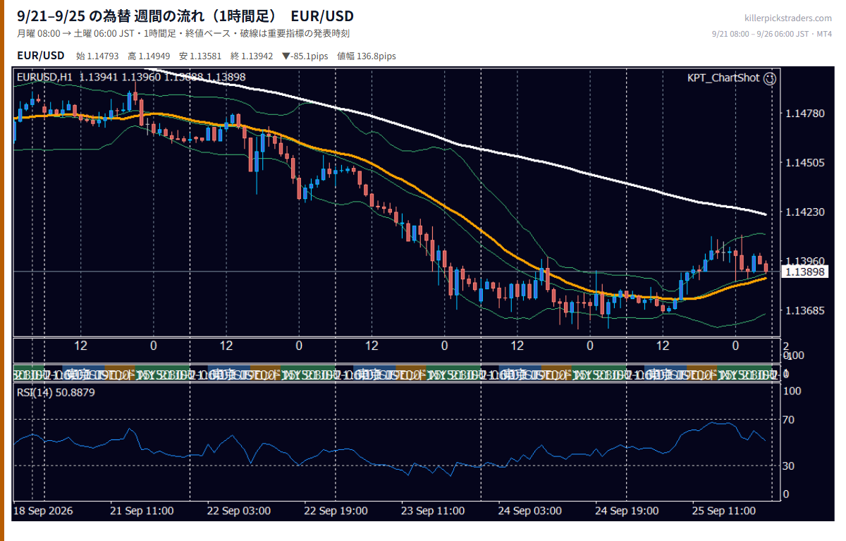Select the bold EUR/USD pair label above chart
Screen dimensions: 846x541
tap(41, 55)
